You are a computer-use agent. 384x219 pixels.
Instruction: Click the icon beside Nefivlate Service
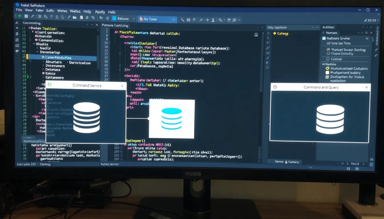pos(324,38)
